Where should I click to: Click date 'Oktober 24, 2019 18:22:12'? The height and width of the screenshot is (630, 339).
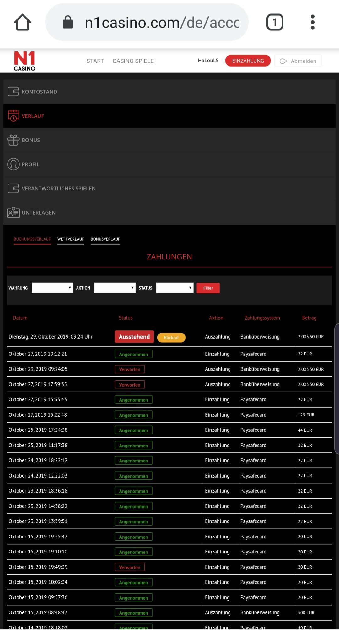point(38,460)
